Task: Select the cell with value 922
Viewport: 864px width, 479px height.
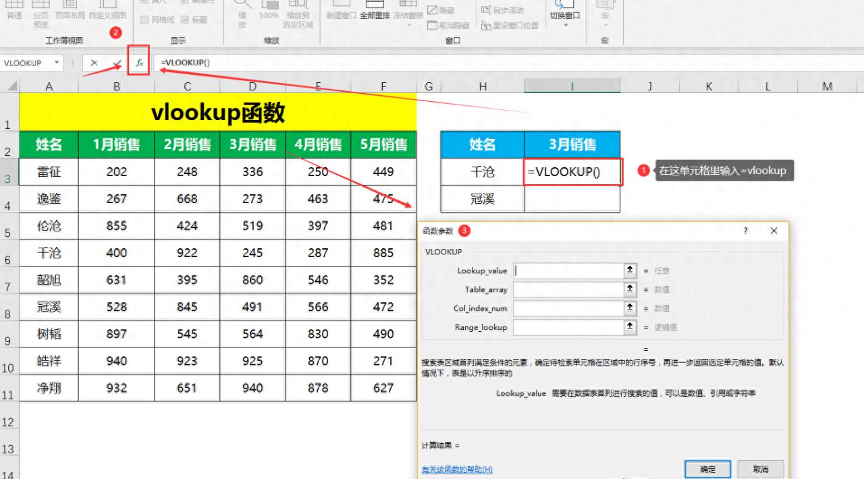Action: click(187, 253)
